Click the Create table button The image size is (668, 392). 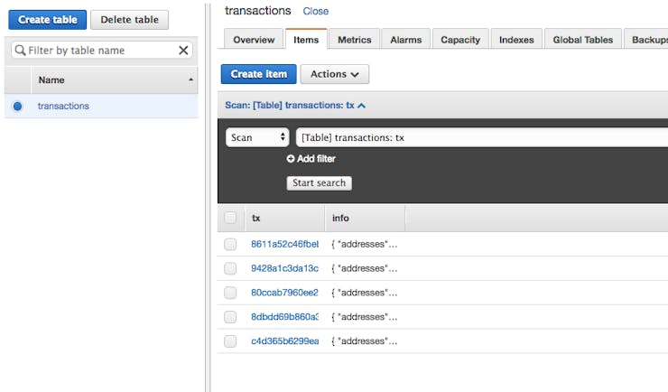(x=47, y=20)
